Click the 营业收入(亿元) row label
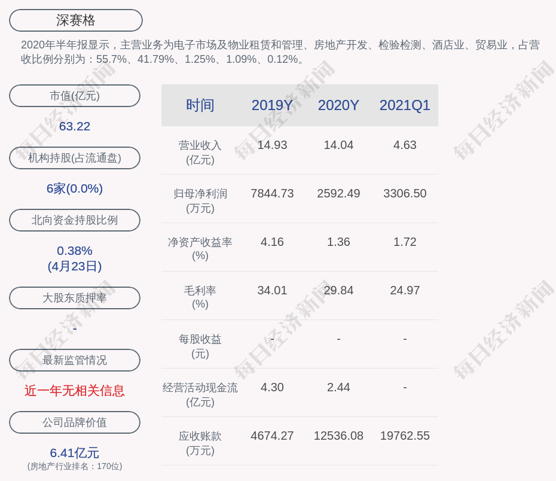 point(200,153)
